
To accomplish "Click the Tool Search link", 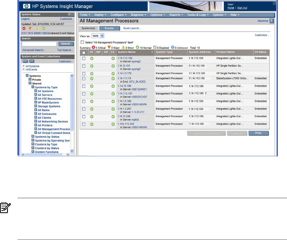I will (65, 50).
